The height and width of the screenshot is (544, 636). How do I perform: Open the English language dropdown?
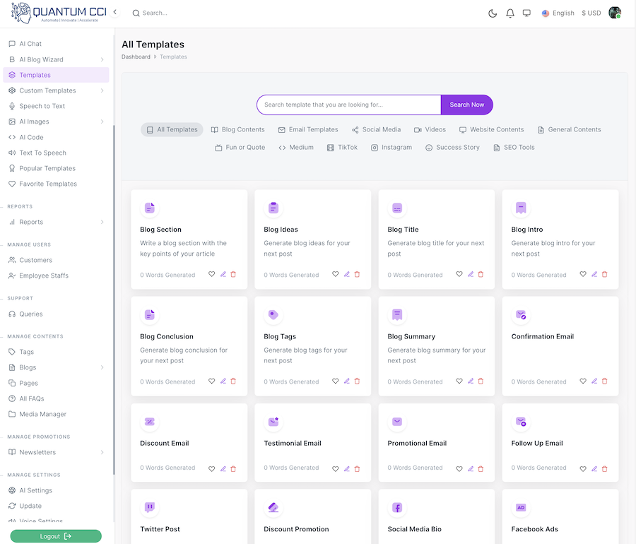tap(558, 13)
